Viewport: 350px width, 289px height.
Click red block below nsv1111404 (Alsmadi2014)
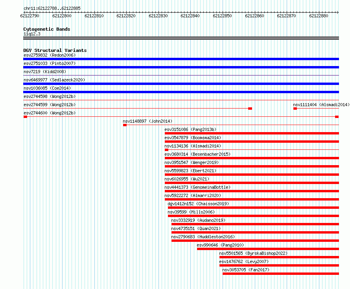pyautogui.click(x=295, y=109)
